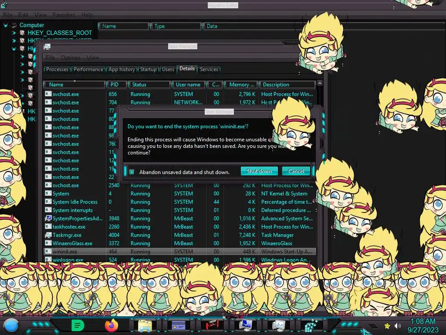446x335 pixels.
Task: Click the HKEY_CLASSES_ROOT key icon
Action: (x=22, y=33)
